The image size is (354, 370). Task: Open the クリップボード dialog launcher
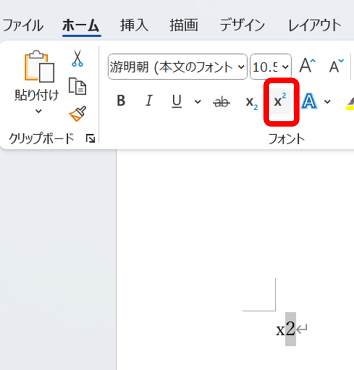point(90,138)
